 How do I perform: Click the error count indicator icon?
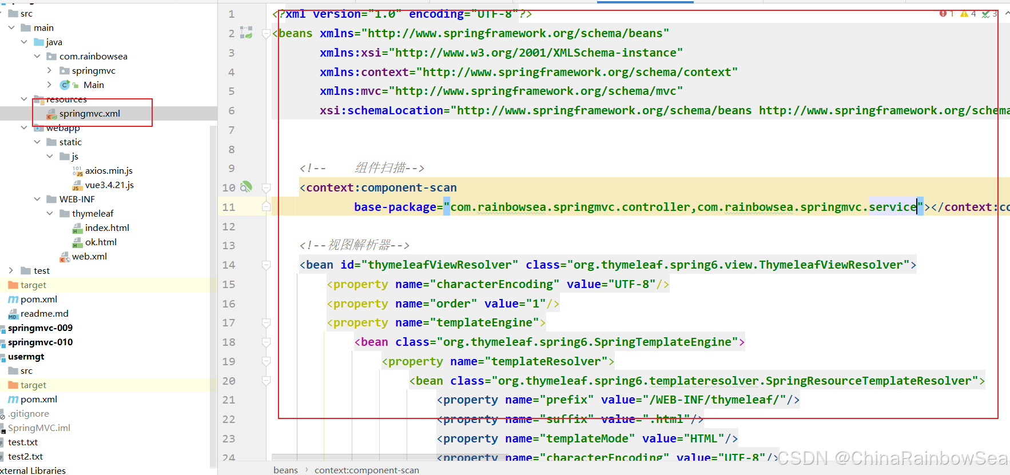tap(943, 13)
